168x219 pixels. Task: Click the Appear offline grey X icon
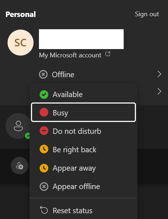click(x=44, y=187)
